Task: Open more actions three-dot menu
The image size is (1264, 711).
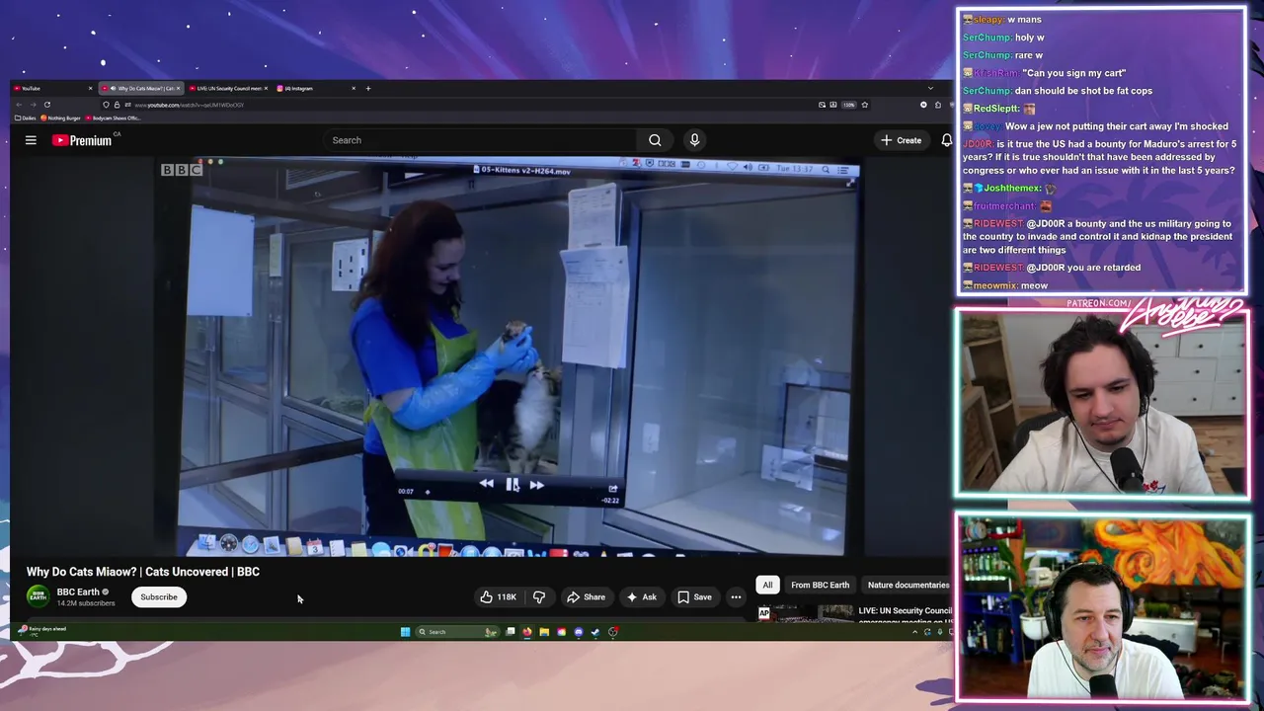Action: point(736,596)
